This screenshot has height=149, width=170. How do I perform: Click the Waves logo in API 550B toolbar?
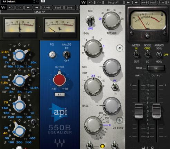(3, 8)
